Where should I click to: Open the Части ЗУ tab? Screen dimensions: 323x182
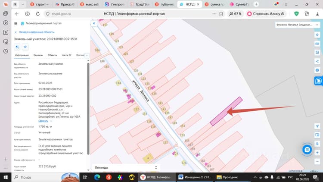(x=66, y=55)
